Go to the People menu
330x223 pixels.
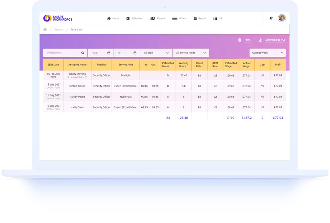157,18
